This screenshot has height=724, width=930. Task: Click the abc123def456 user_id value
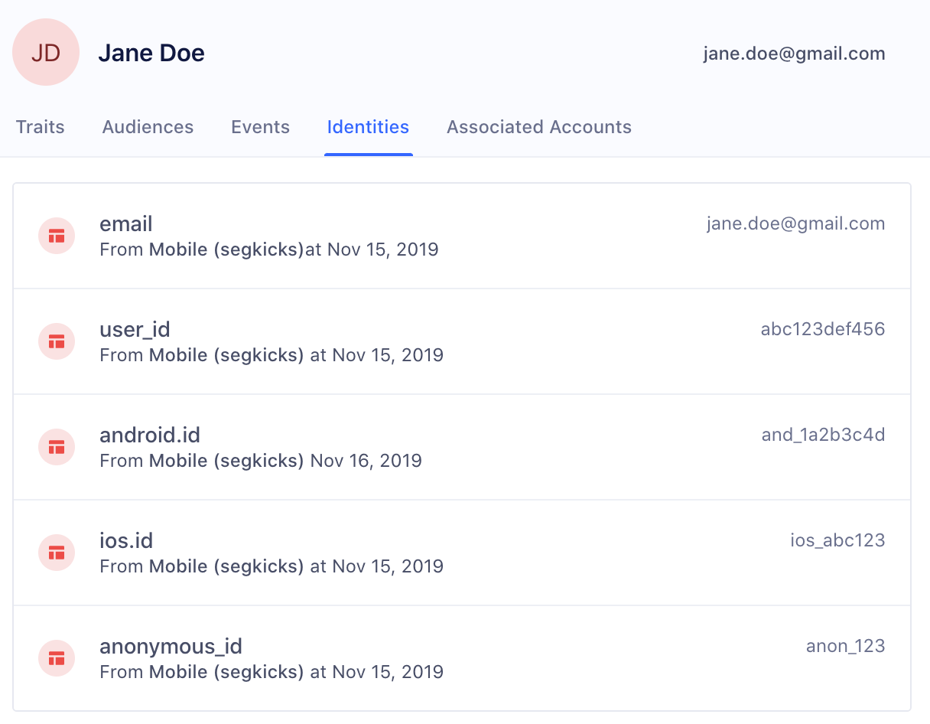822,328
